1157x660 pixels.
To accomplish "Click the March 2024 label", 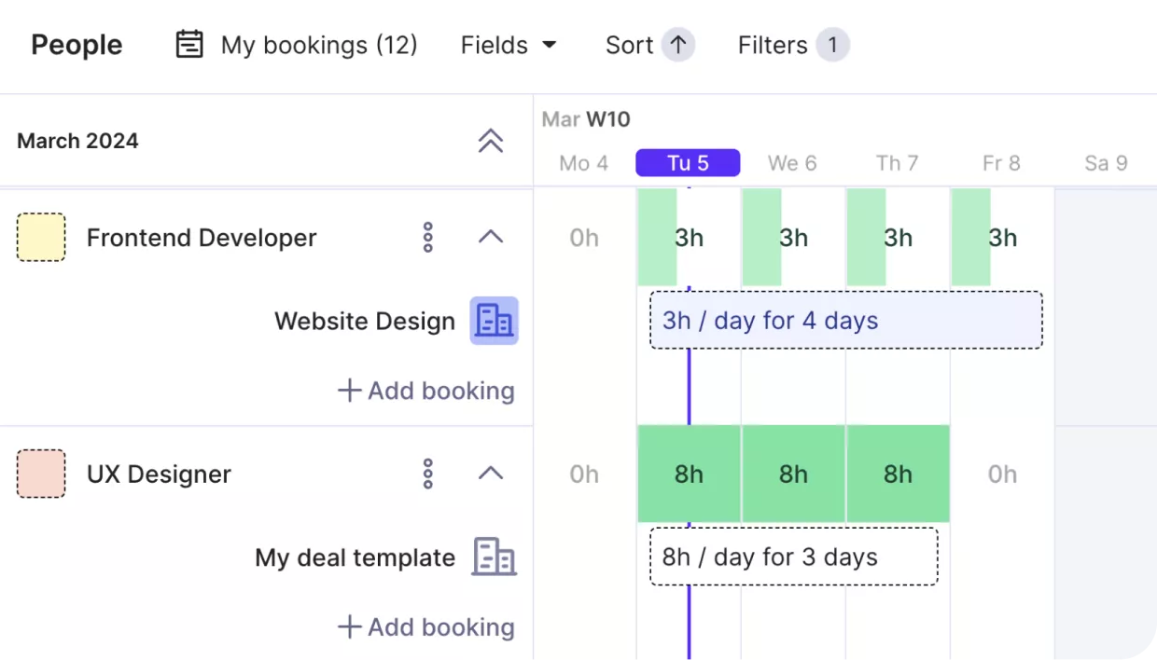I will point(77,141).
